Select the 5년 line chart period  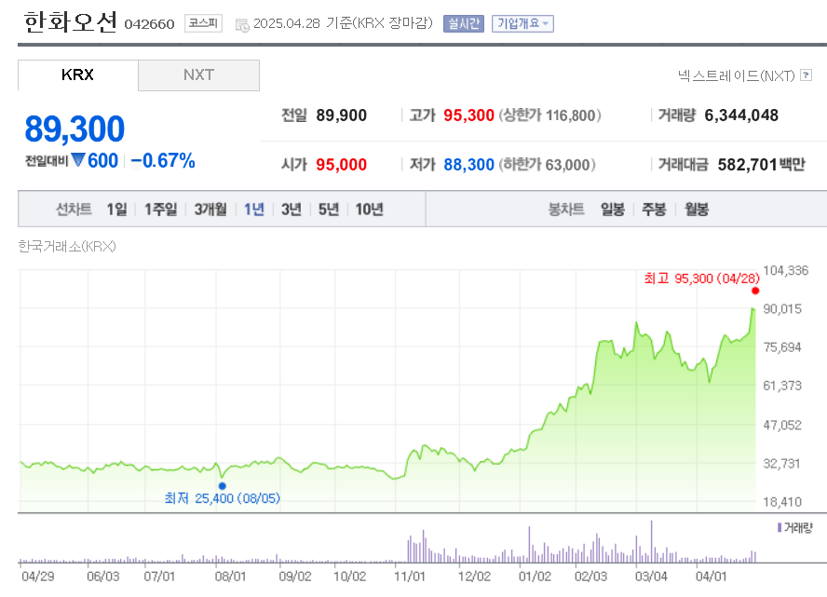329,210
